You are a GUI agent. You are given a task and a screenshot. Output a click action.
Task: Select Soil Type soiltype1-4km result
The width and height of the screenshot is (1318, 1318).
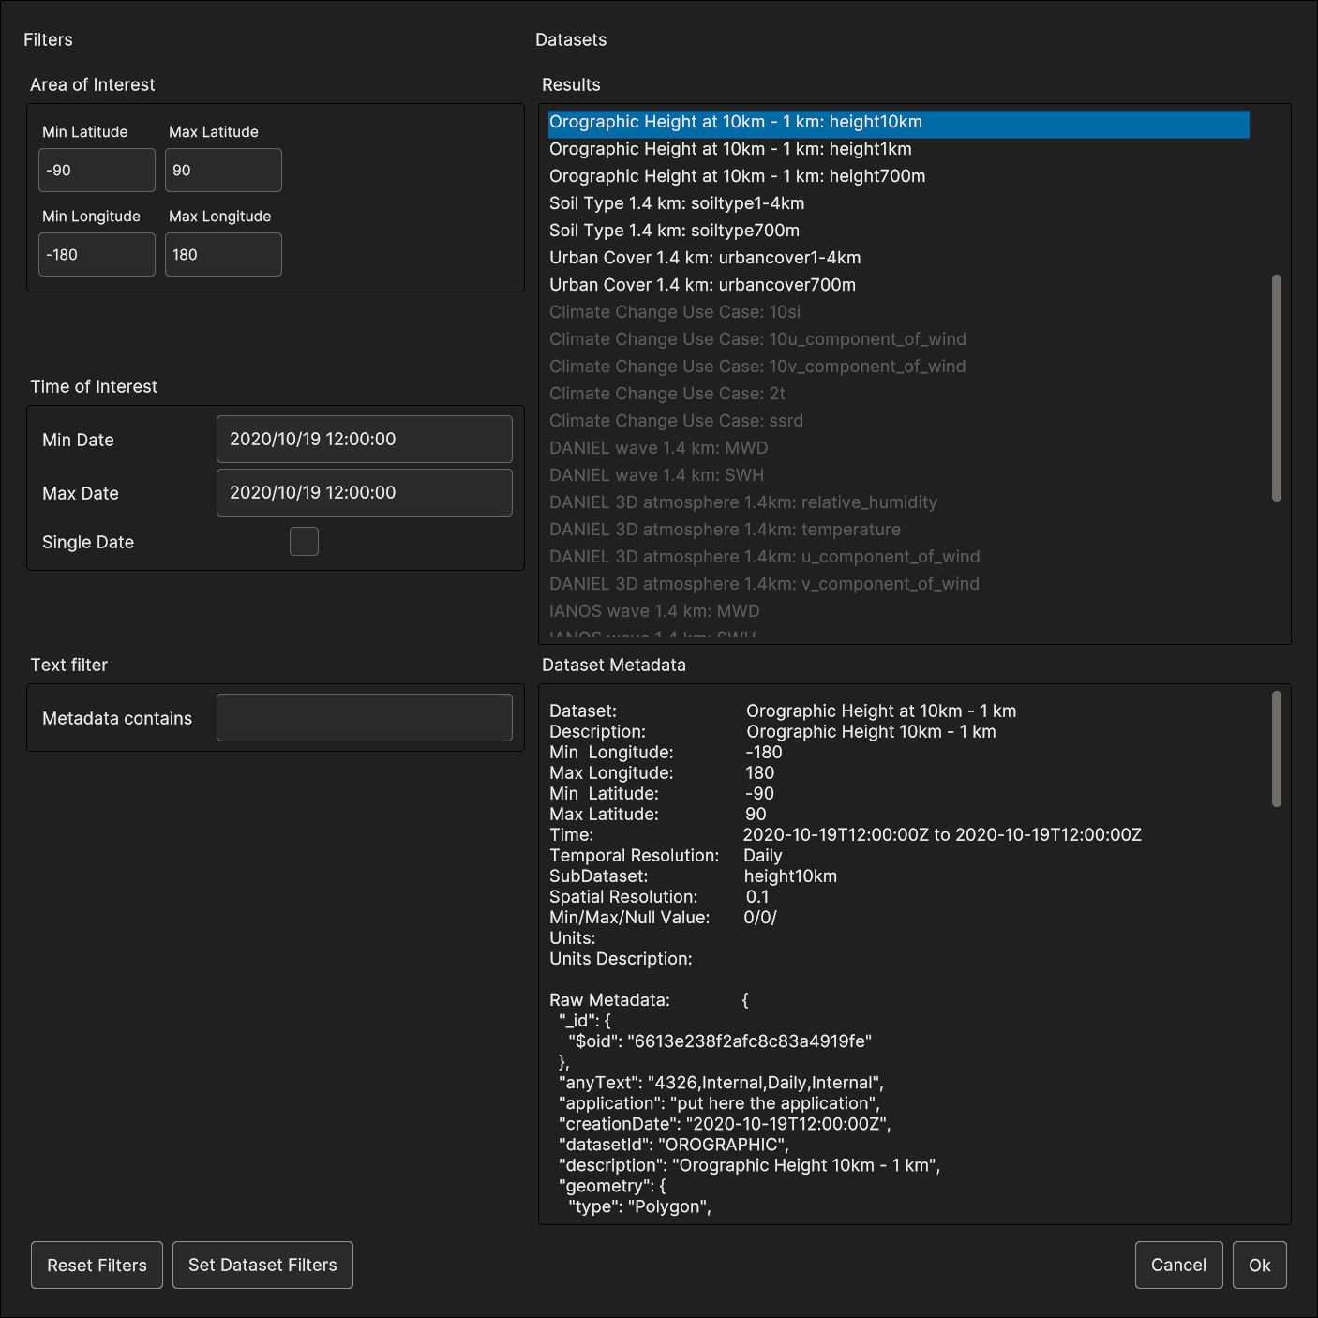click(898, 203)
